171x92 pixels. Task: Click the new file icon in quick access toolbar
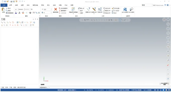[3, 2]
